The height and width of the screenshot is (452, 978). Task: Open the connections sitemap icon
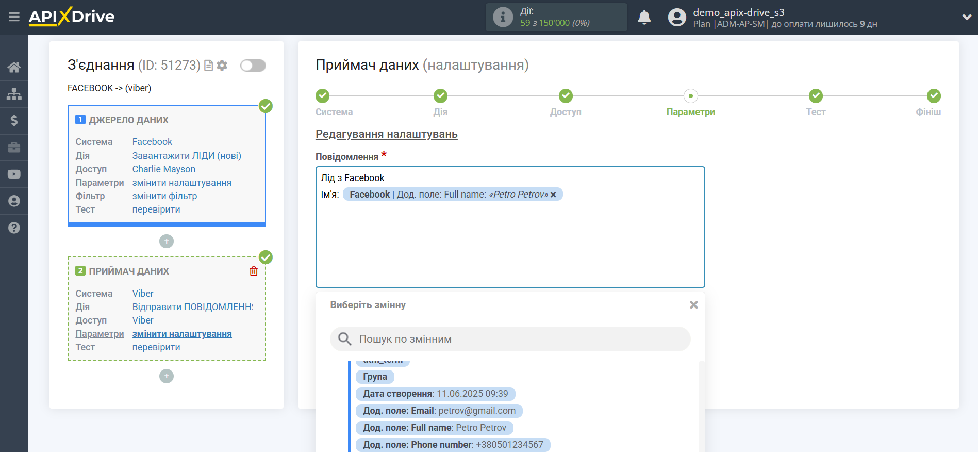pyautogui.click(x=14, y=94)
